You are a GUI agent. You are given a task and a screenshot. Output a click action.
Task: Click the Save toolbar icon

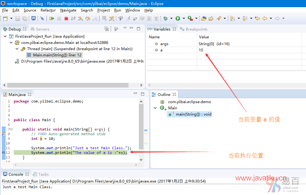[x=17, y=19]
